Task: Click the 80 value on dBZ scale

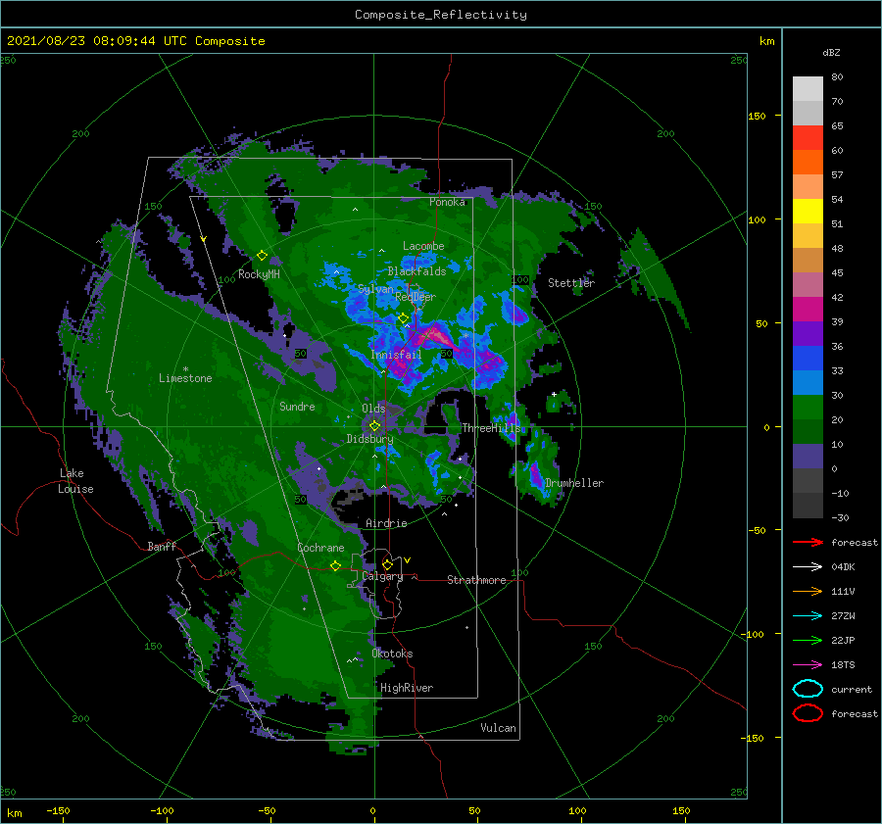Action: pos(837,77)
